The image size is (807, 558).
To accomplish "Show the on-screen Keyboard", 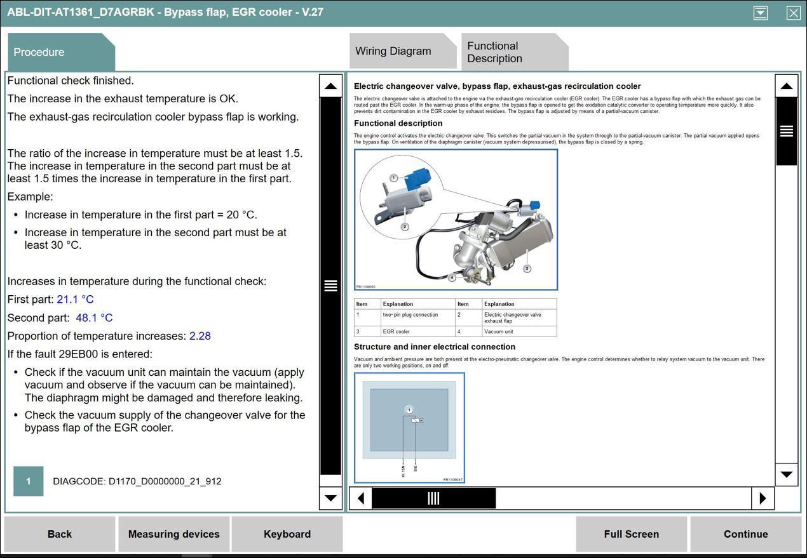I will pyautogui.click(x=287, y=534).
